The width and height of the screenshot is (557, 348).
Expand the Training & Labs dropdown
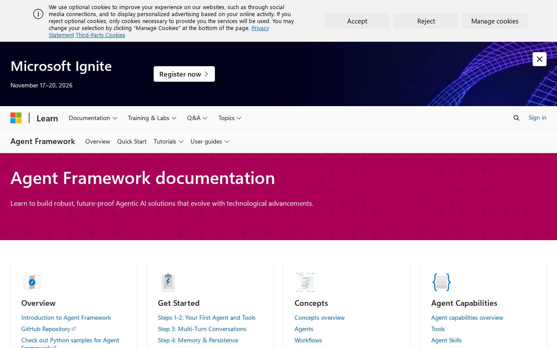pyautogui.click(x=152, y=118)
